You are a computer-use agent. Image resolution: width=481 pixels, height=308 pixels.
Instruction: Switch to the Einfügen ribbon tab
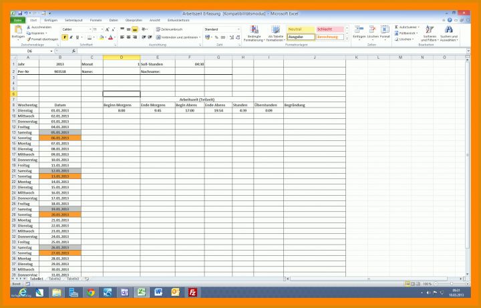tap(51, 20)
